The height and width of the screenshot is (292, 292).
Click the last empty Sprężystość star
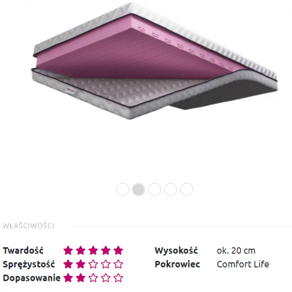pos(118,264)
